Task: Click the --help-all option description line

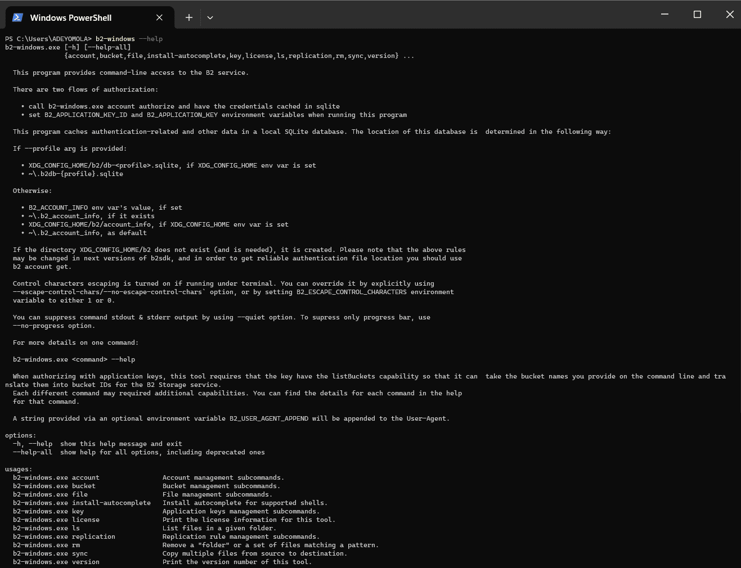Action: (138, 452)
